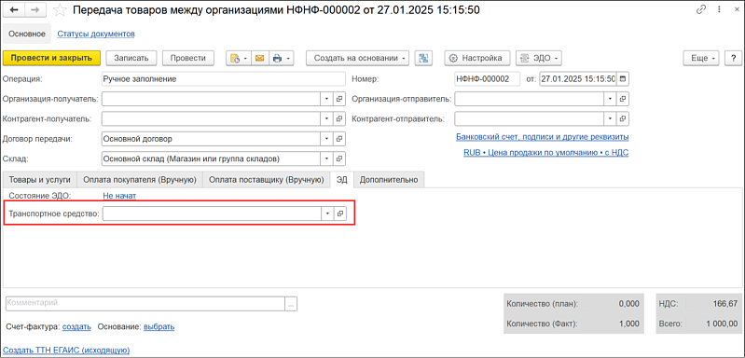Open the print menu with printer icon
This screenshot has height=358, width=745.
282,59
